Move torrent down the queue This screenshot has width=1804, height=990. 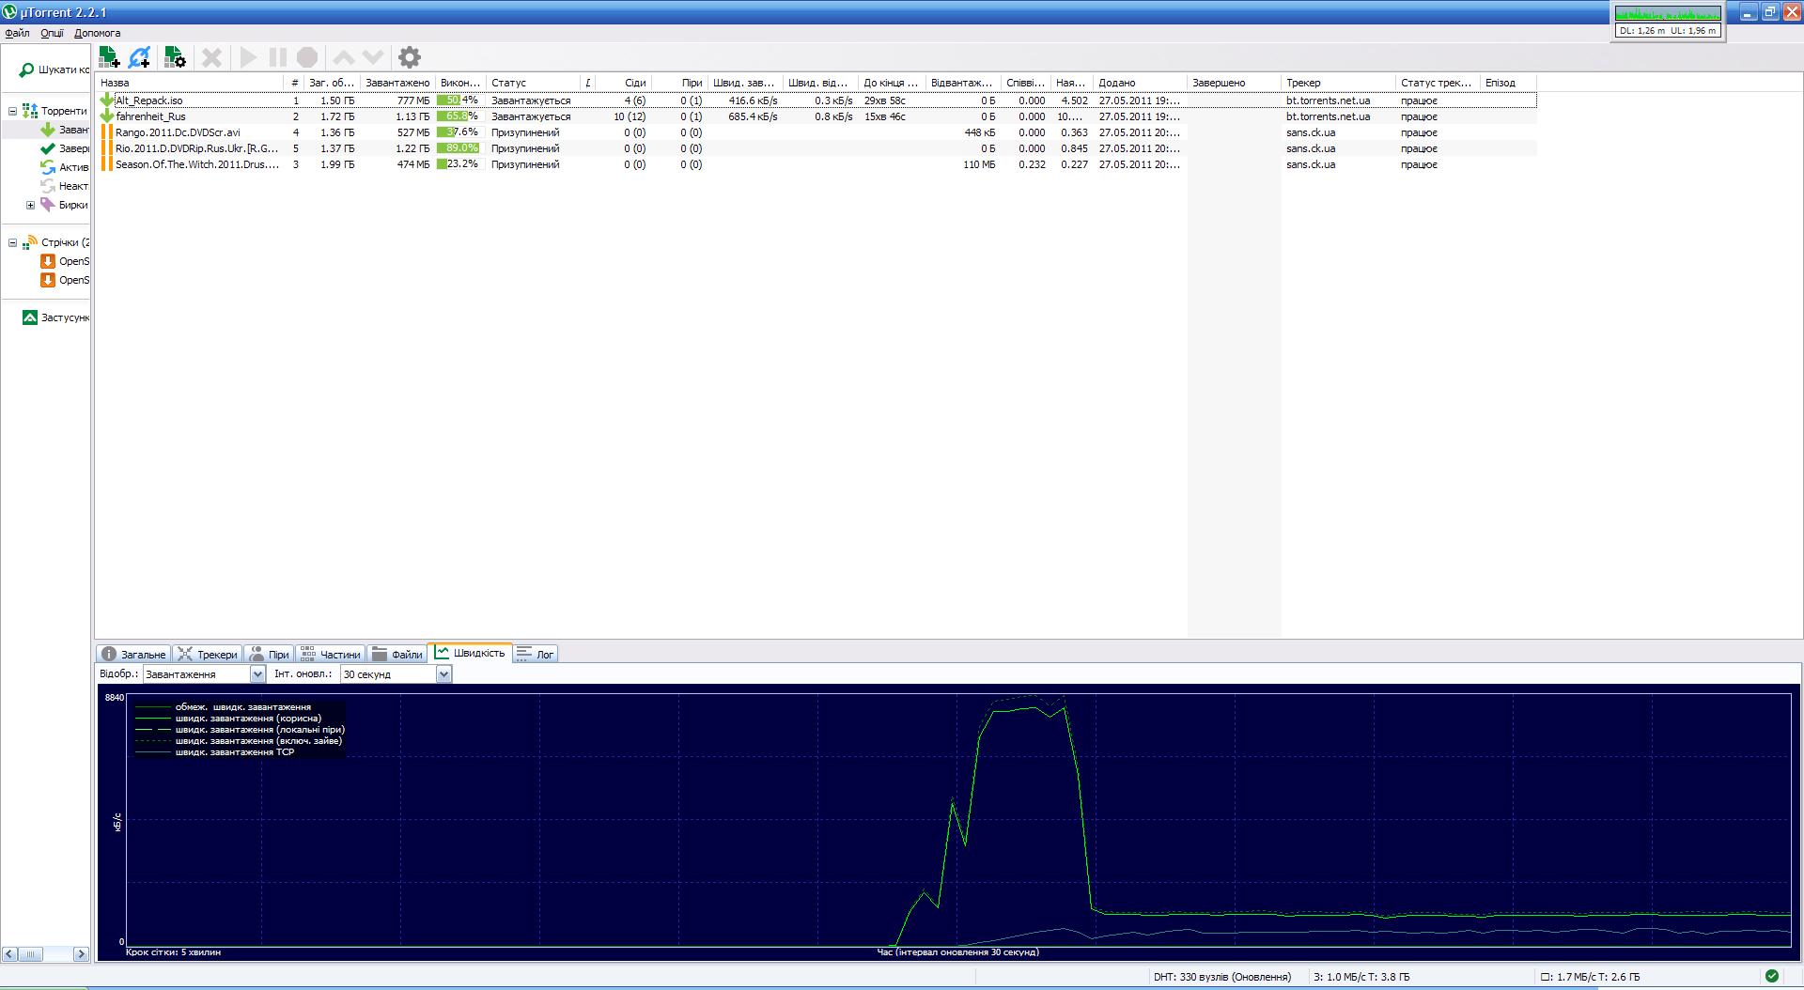pyautogui.click(x=373, y=57)
